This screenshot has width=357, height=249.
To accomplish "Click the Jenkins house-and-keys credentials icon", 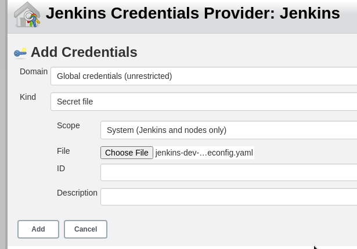I will pos(27,15).
